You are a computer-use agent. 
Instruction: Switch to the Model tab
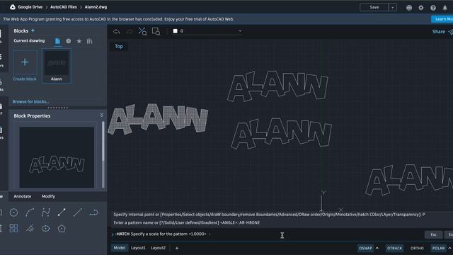(120, 248)
